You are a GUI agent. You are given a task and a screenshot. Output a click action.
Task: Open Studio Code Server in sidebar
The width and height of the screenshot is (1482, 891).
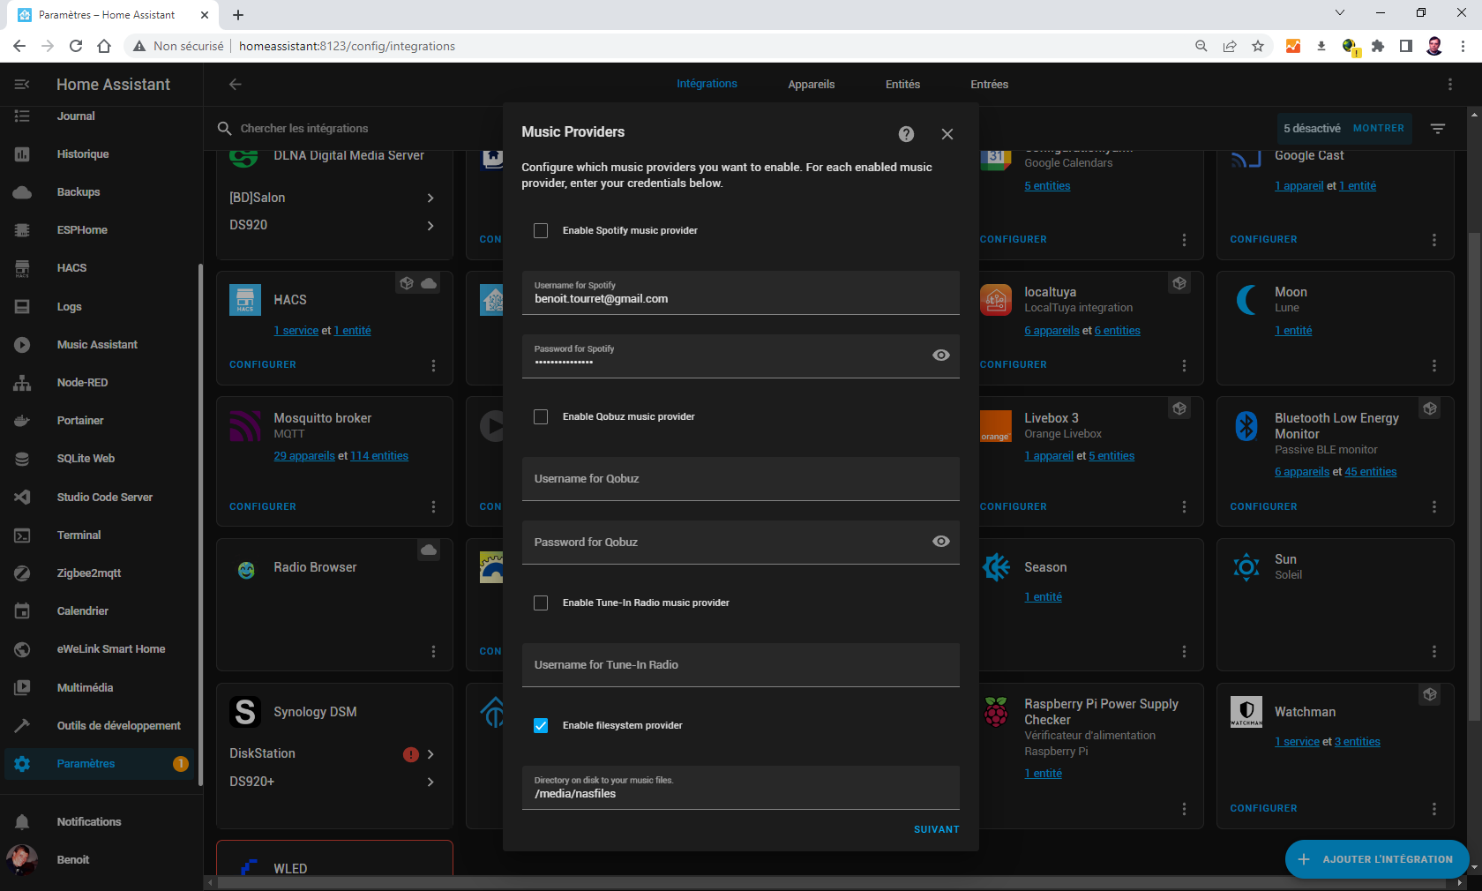pos(101,498)
